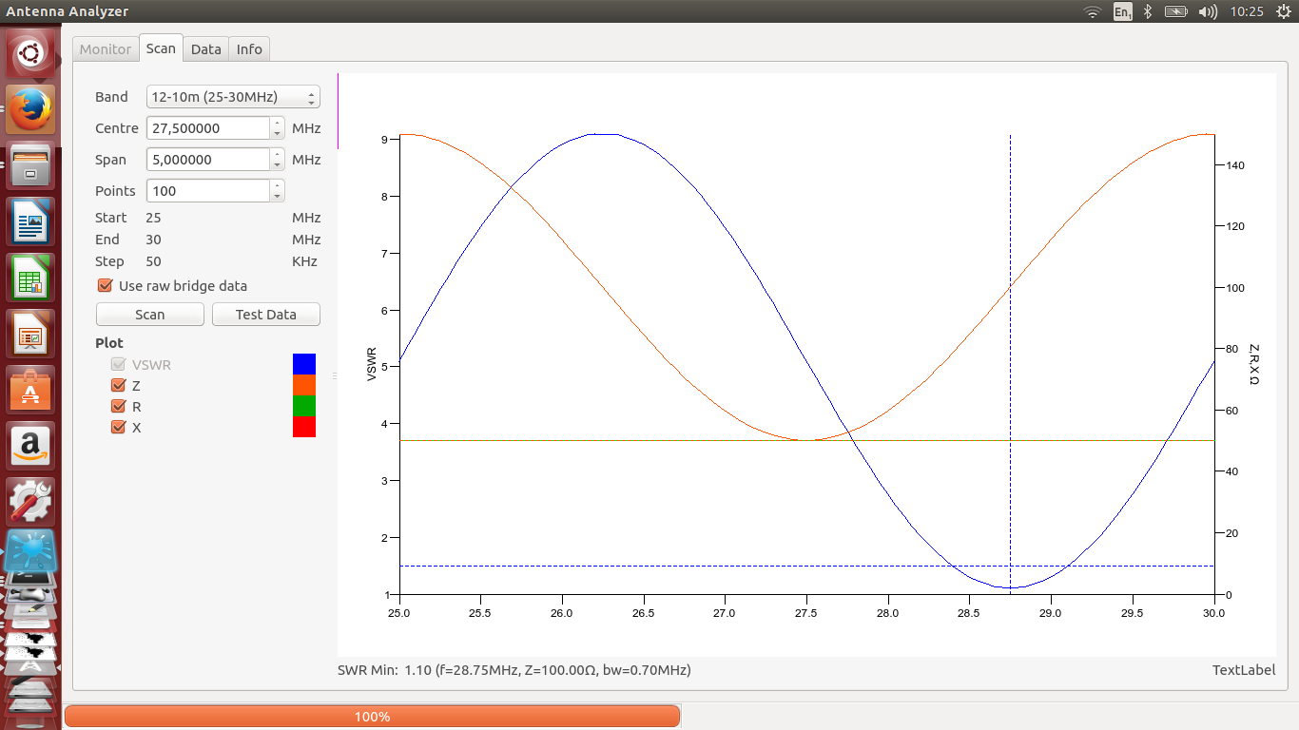Screen dimensions: 1299x730
Task: Pick orange Z color swatch
Action: click(x=303, y=385)
